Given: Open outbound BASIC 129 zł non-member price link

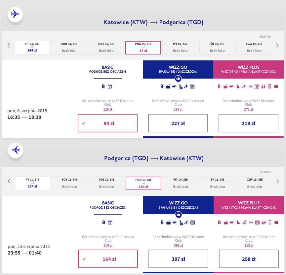Looking at the screenshot, I should [107, 110].
